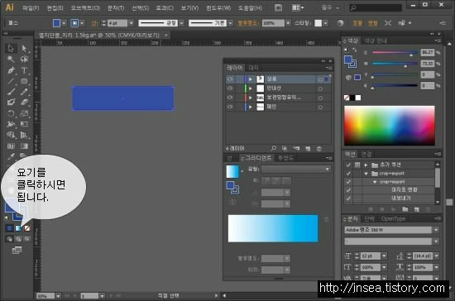The width and height of the screenshot is (455, 301).
Task: Click the Create New Layer icon
Action: click(308, 149)
